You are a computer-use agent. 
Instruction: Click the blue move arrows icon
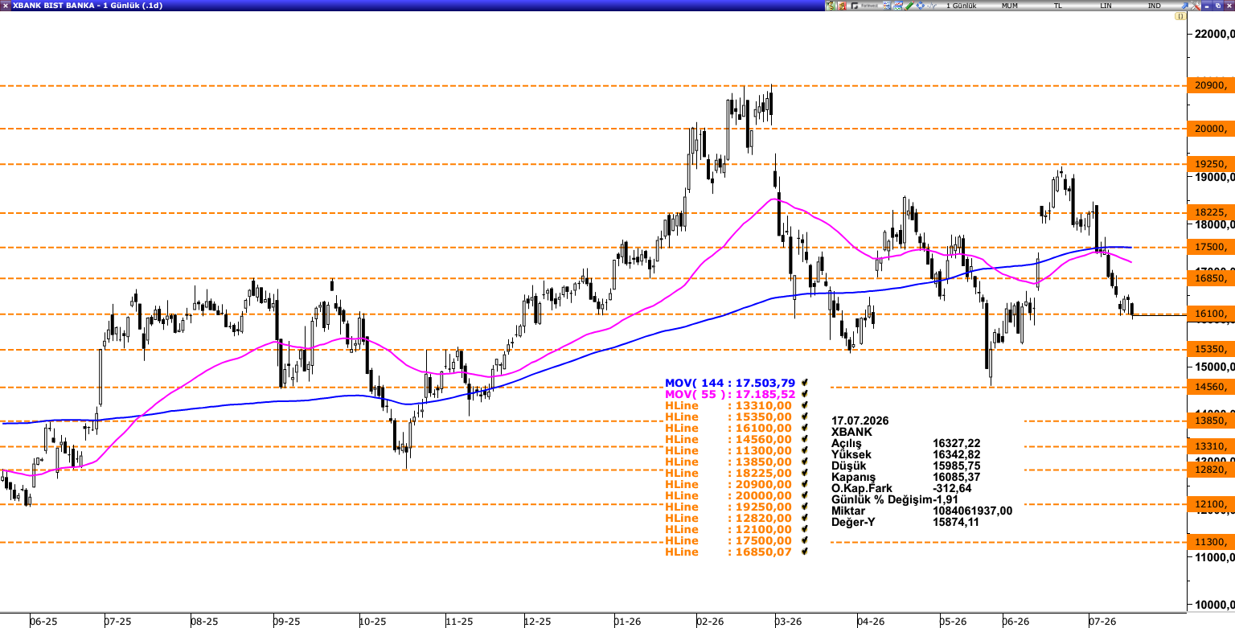tap(921, 6)
